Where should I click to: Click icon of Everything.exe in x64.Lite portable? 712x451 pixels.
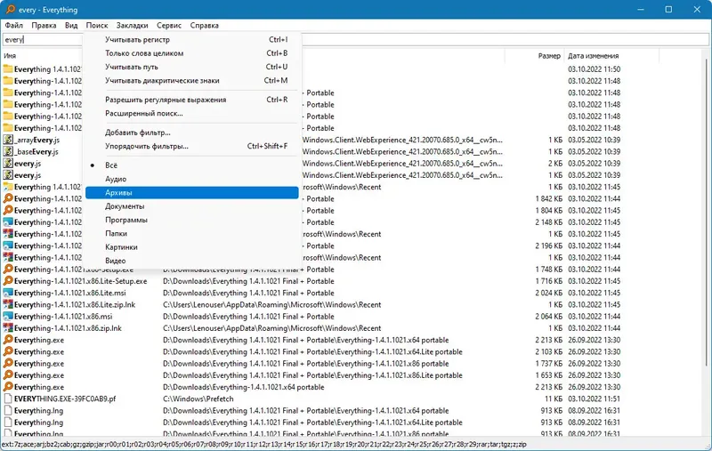point(8,351)
